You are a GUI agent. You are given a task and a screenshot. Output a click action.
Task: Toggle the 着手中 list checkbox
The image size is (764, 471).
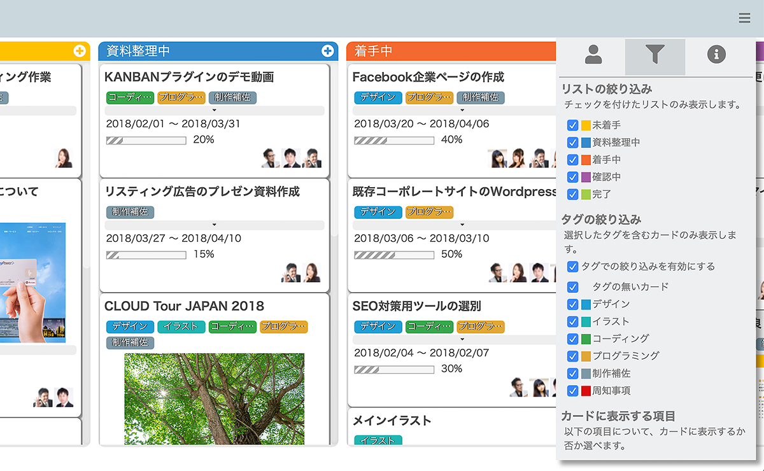(572, 160)
